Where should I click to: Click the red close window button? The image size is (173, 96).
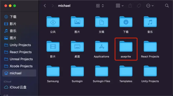pyautogui.click(x=6, y=6)
